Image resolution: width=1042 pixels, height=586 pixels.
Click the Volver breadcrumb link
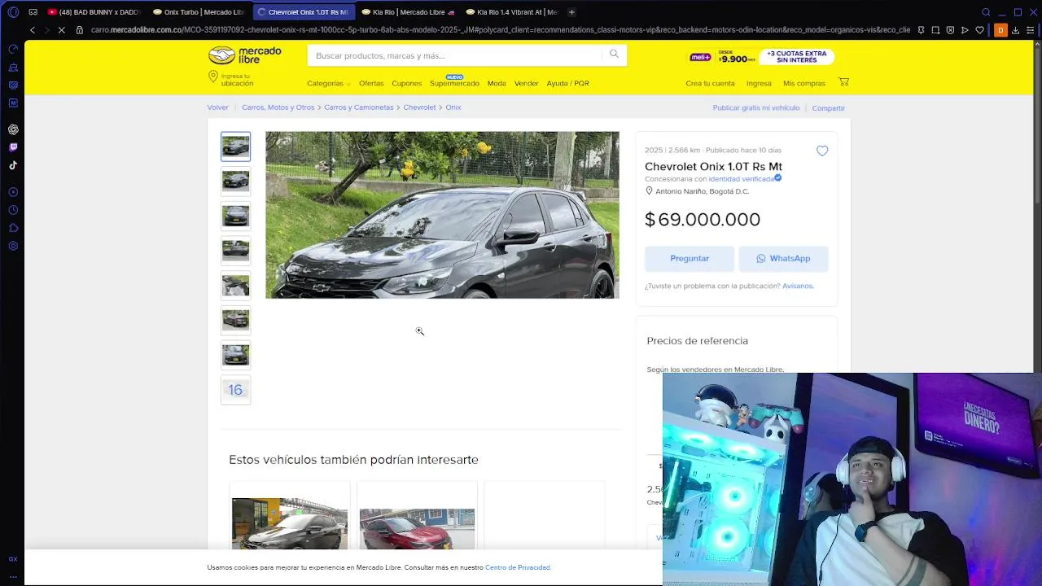coord(217,107)
